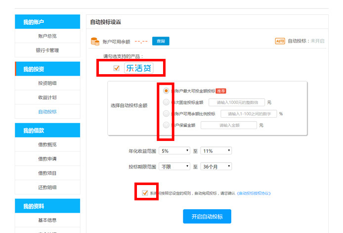Click the 年化收益范围 label

(x=142, y=151)
